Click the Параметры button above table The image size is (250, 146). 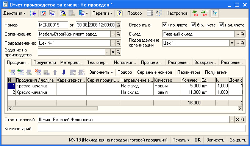click(x=189, y=72)
